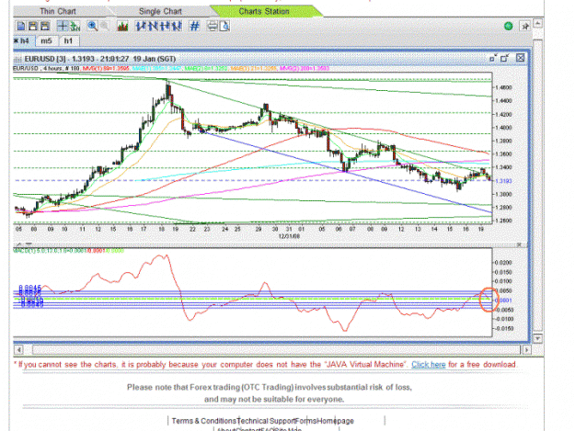This screenshot has height=431, width=575.
Task: Open the green indicators icon beside crosshair
Action: point(75,26)
